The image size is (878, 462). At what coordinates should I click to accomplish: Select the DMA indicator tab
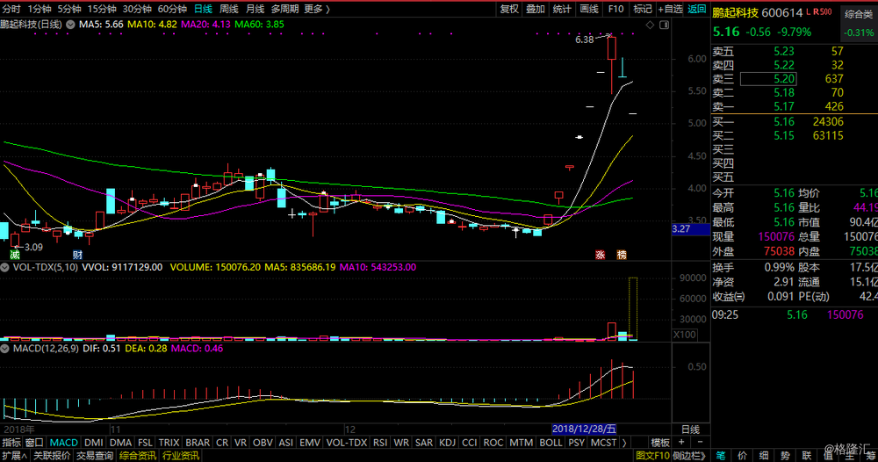point(120,443)
